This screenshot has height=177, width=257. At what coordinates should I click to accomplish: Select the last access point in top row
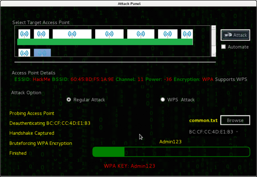click(187, 34)
